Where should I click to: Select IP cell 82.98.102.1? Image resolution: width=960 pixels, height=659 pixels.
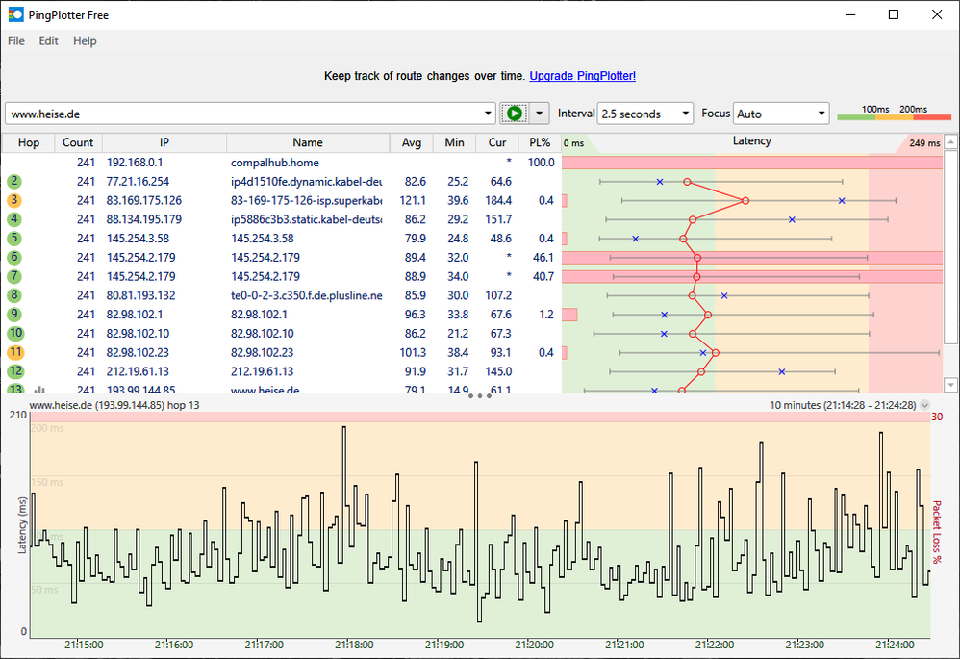(135, 315)
